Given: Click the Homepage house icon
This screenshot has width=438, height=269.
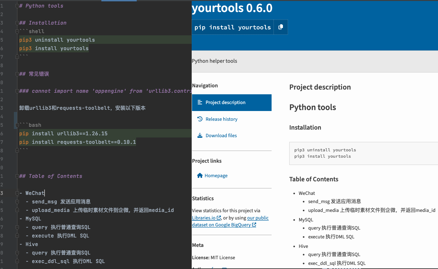Looking at the screenshot, I should (x=200, y=175).
